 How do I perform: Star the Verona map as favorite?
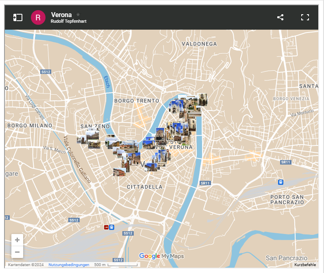pos(78,14)
